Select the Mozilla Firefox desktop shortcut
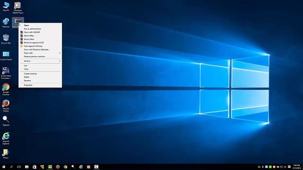303x170 pixels. pyautogui.click(x=6, y=106)
